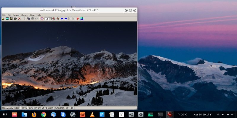
Task: Expand the zoom percentage dropdown
Action: coord(50,19)
